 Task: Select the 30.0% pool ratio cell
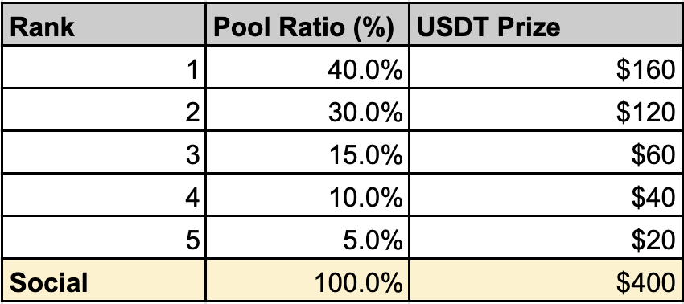click(x=307, y=109)
